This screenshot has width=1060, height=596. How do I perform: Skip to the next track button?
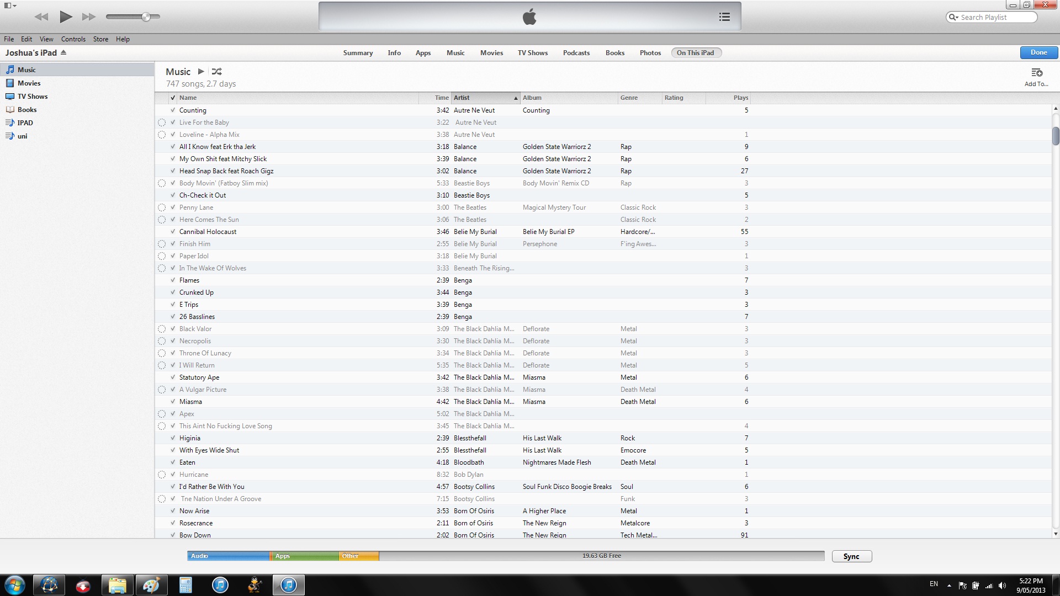(89, 17)
